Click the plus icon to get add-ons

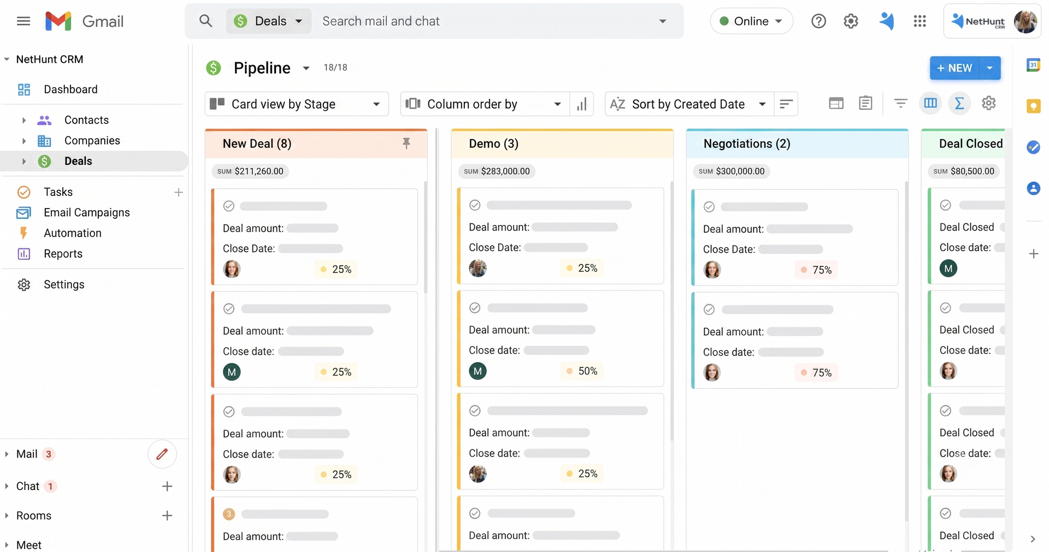point(1033,254)
